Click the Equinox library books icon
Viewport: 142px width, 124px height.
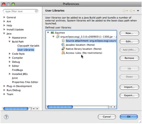pyautogui.click(x=52, y=33)
